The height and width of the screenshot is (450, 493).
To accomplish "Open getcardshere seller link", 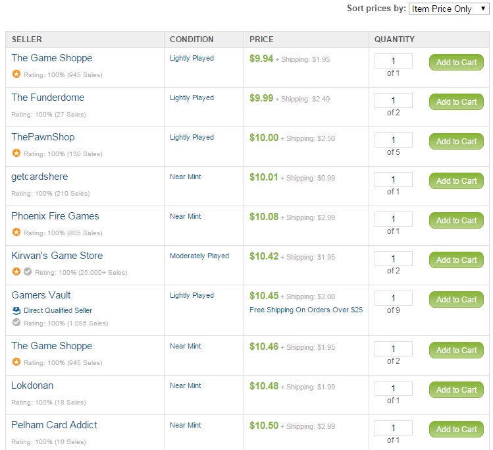I will click(39, 177).
